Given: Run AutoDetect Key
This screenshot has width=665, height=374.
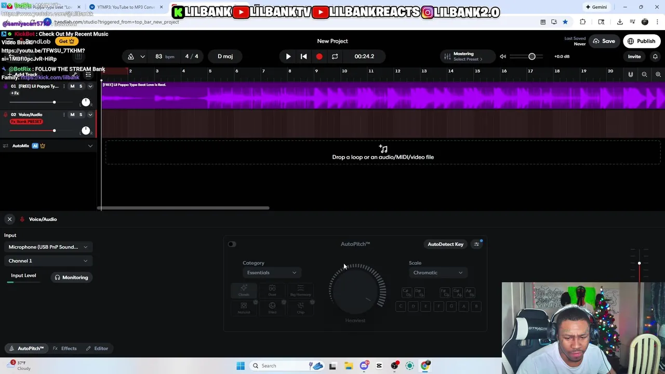Looking at the screenshot, I should pyautogui.click(x=445, y=244).
